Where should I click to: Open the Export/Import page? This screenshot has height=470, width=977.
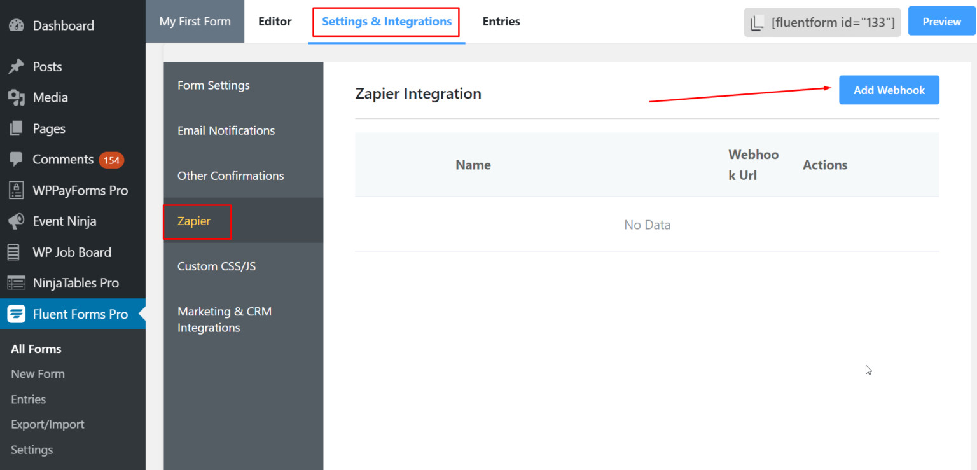coord(47,424)
